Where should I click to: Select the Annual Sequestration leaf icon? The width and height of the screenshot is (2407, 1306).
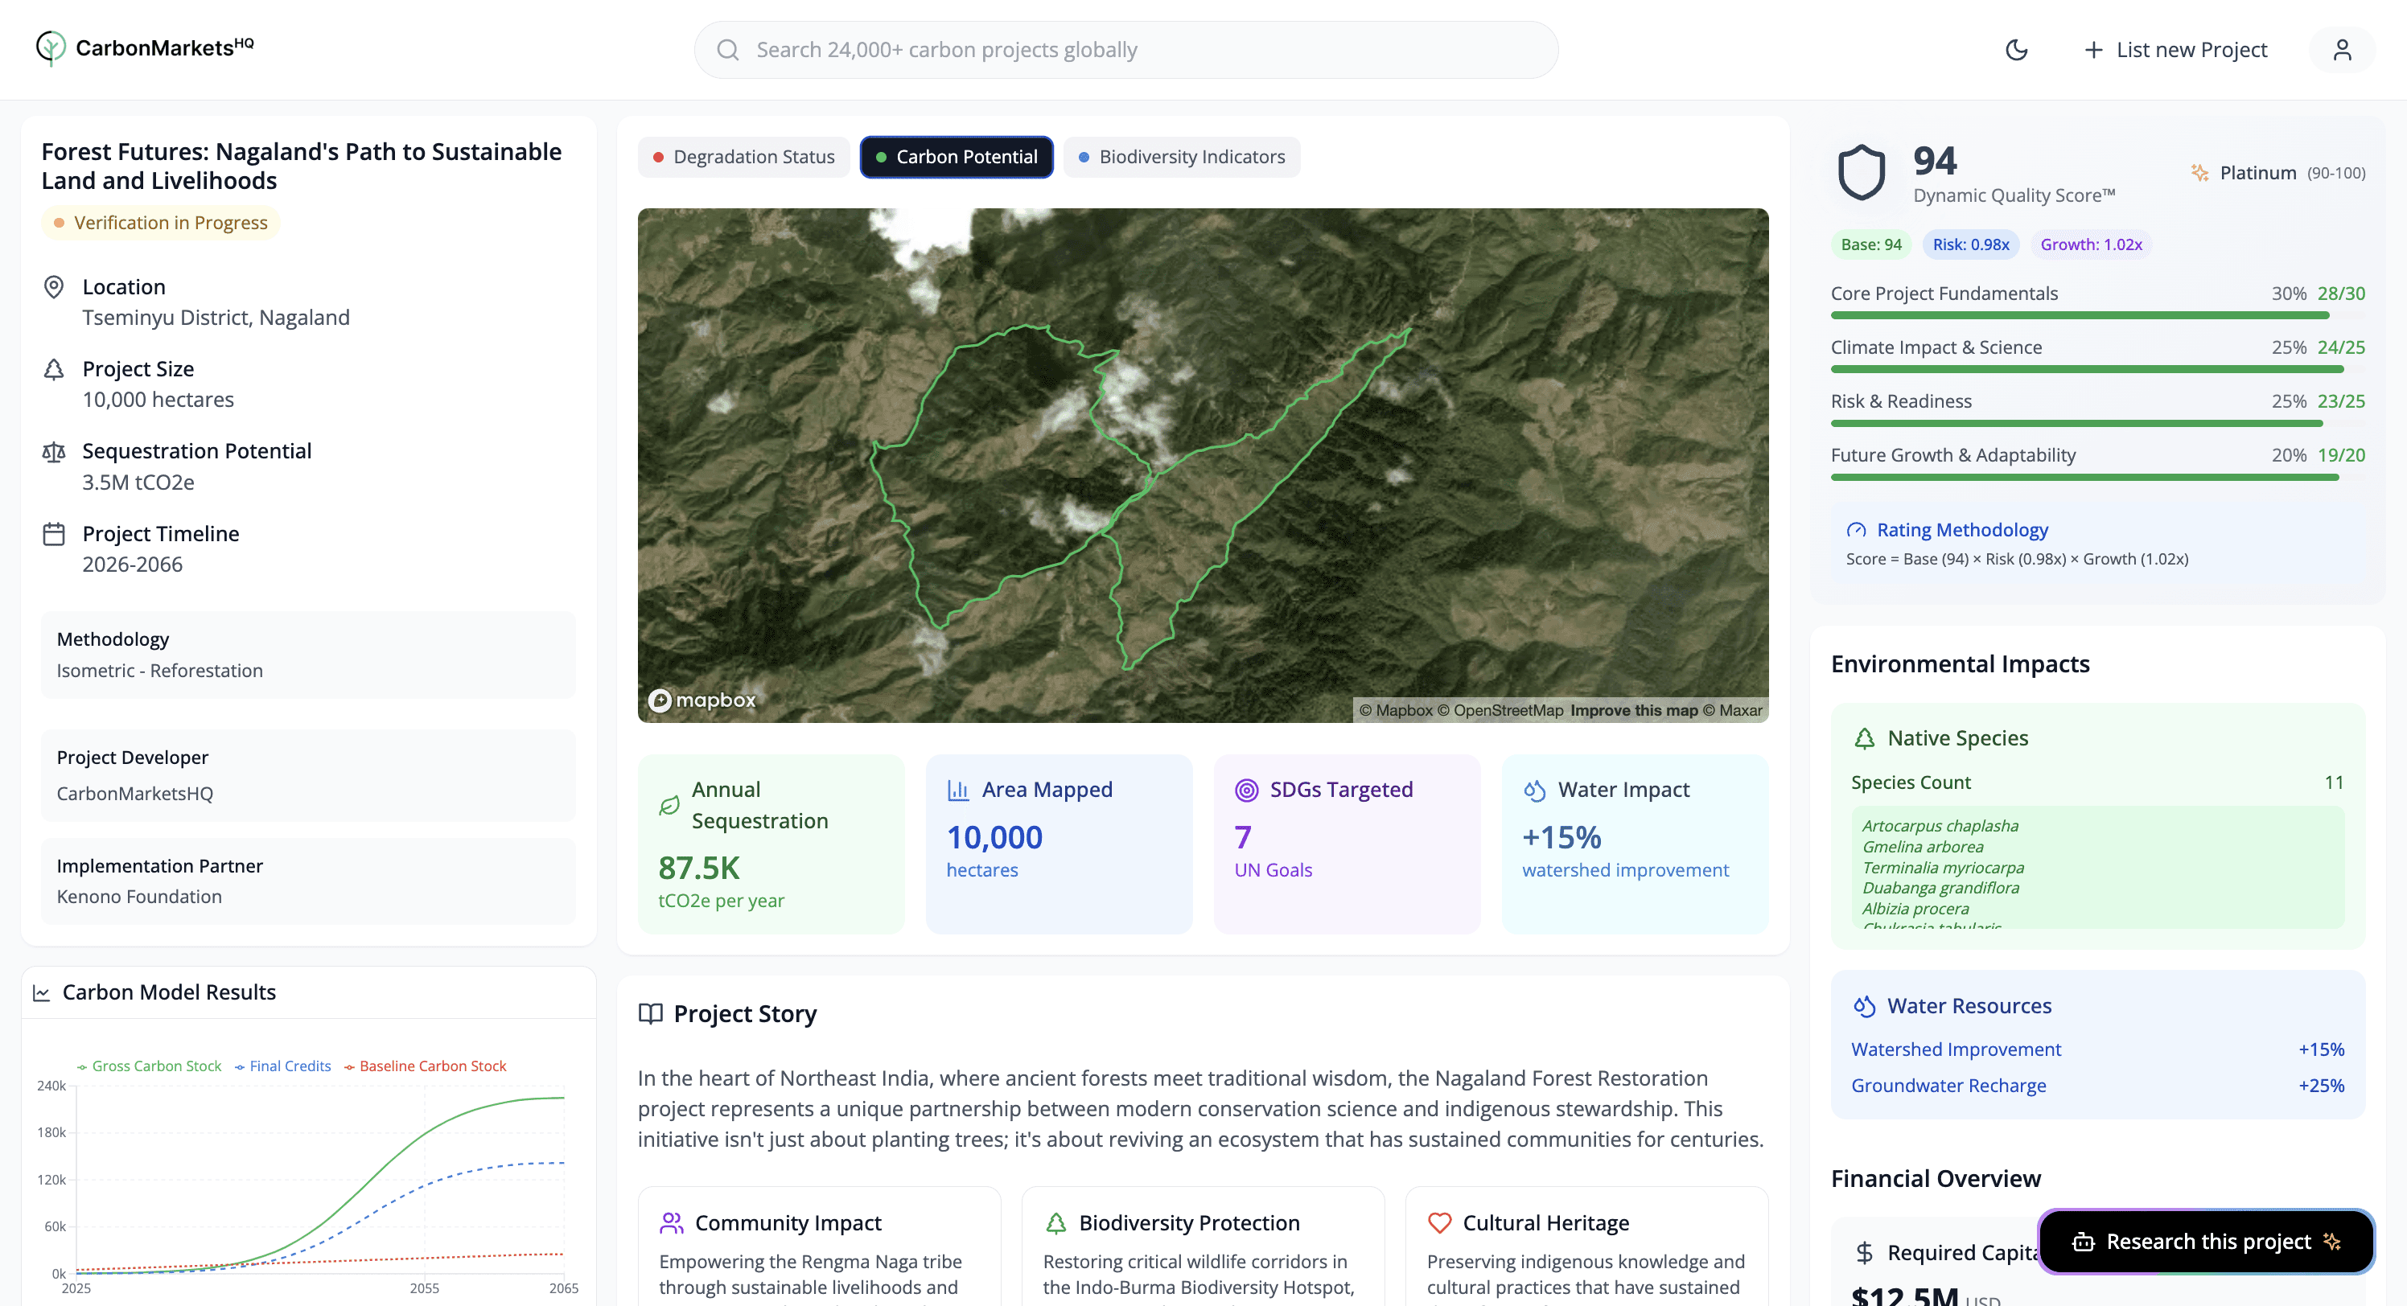(x=670, y=804)
